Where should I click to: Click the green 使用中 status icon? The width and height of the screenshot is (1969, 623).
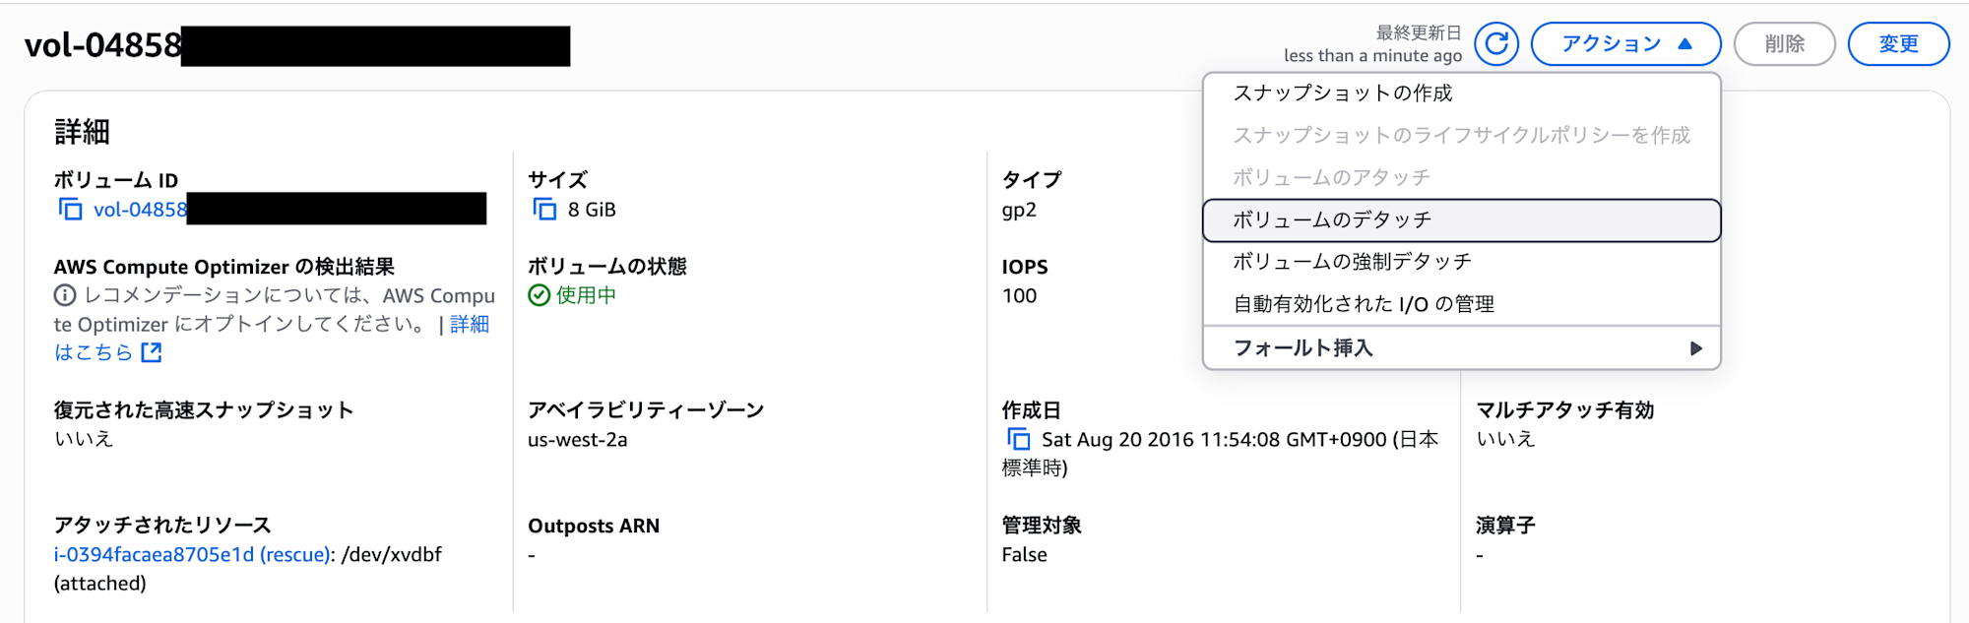click(539, 295)
